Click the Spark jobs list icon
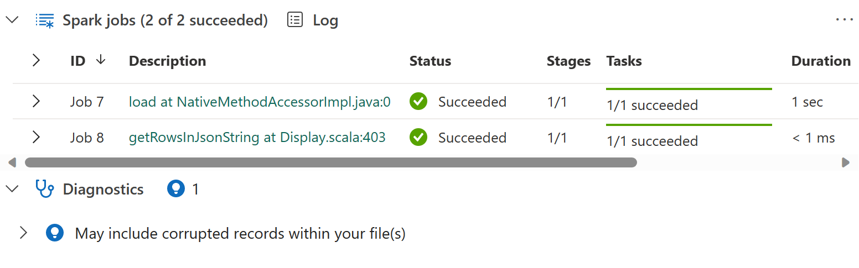The image size is (859, 268). point(44,20)
